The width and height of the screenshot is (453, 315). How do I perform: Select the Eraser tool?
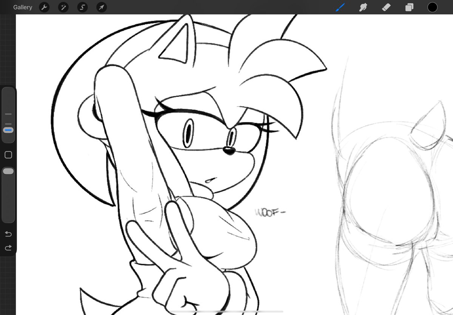coord(386,7)
